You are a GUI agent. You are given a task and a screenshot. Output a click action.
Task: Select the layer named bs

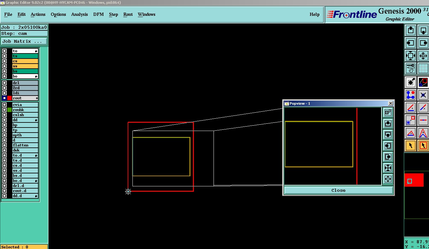[25, 71]
